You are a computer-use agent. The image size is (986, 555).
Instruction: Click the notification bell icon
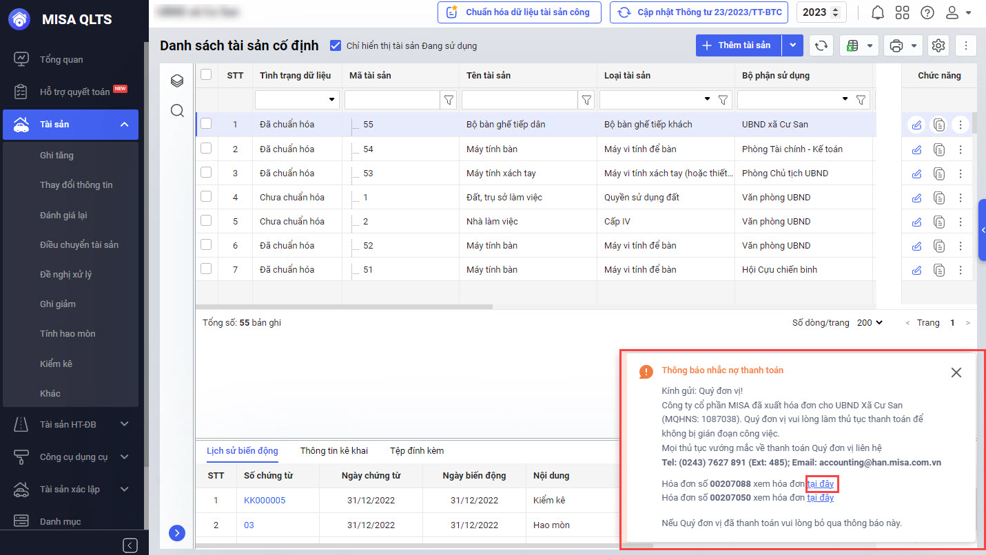click(878, 12)
